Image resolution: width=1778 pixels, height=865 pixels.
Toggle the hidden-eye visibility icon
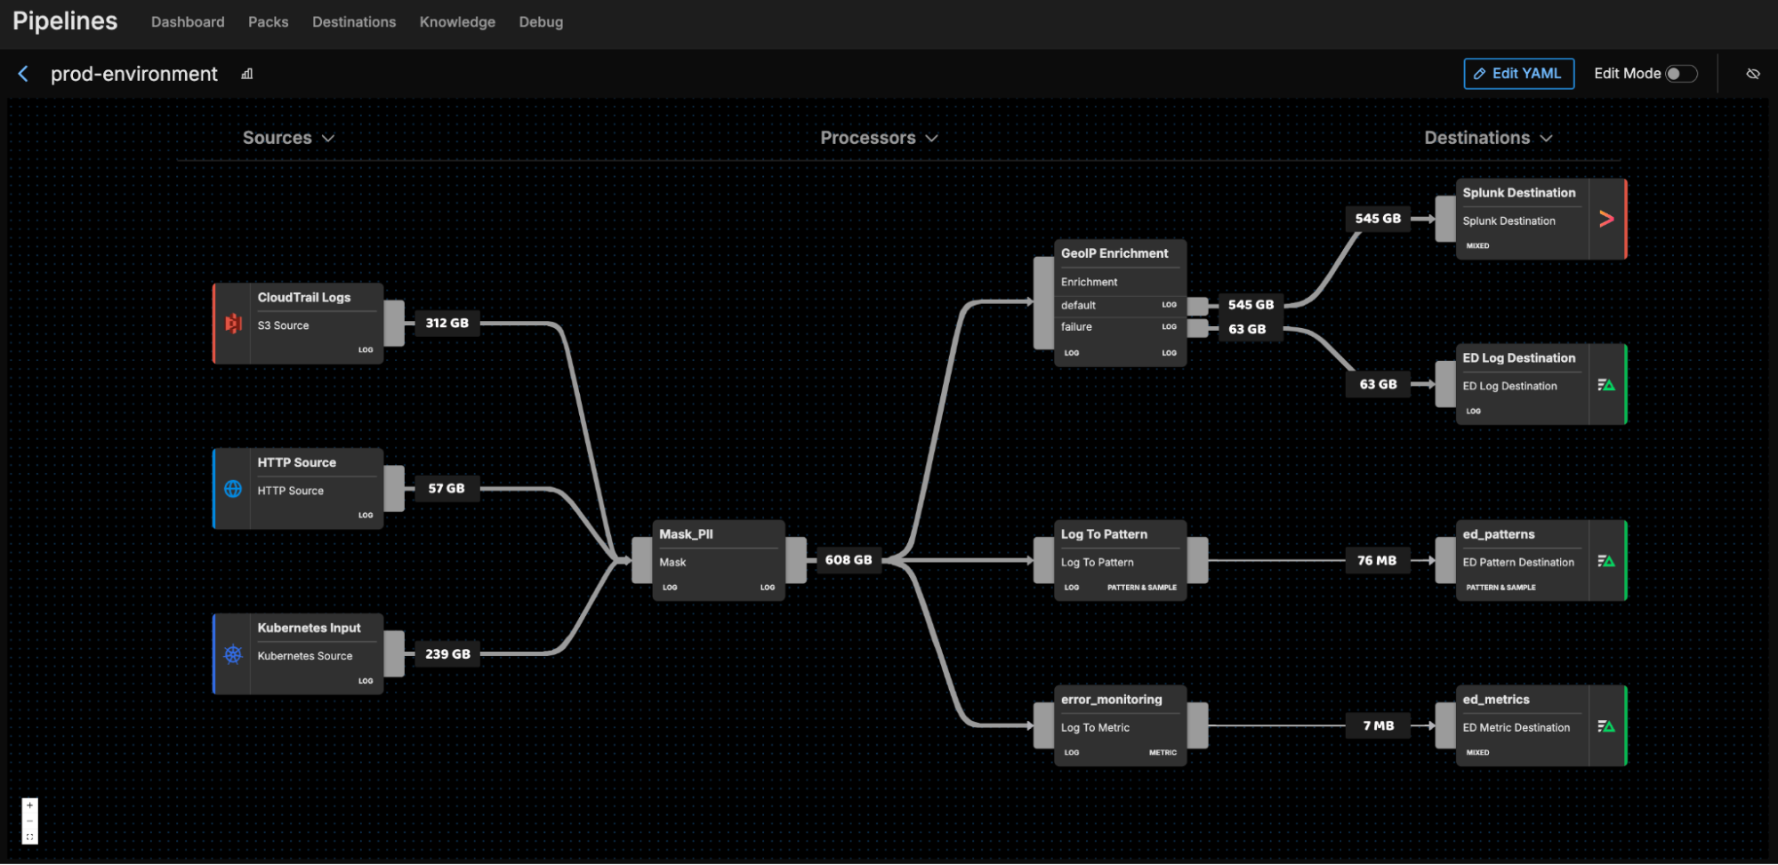pos(1752,74)
